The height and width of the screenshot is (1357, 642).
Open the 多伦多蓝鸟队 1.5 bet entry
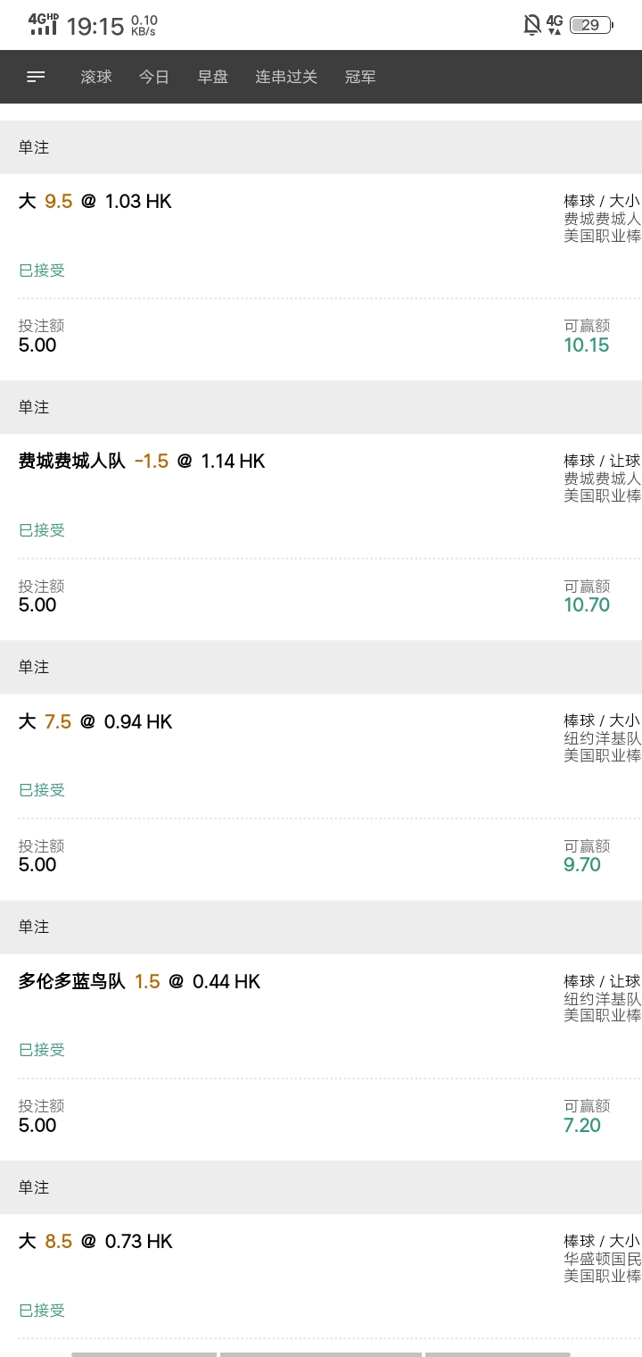click(139, 981)
